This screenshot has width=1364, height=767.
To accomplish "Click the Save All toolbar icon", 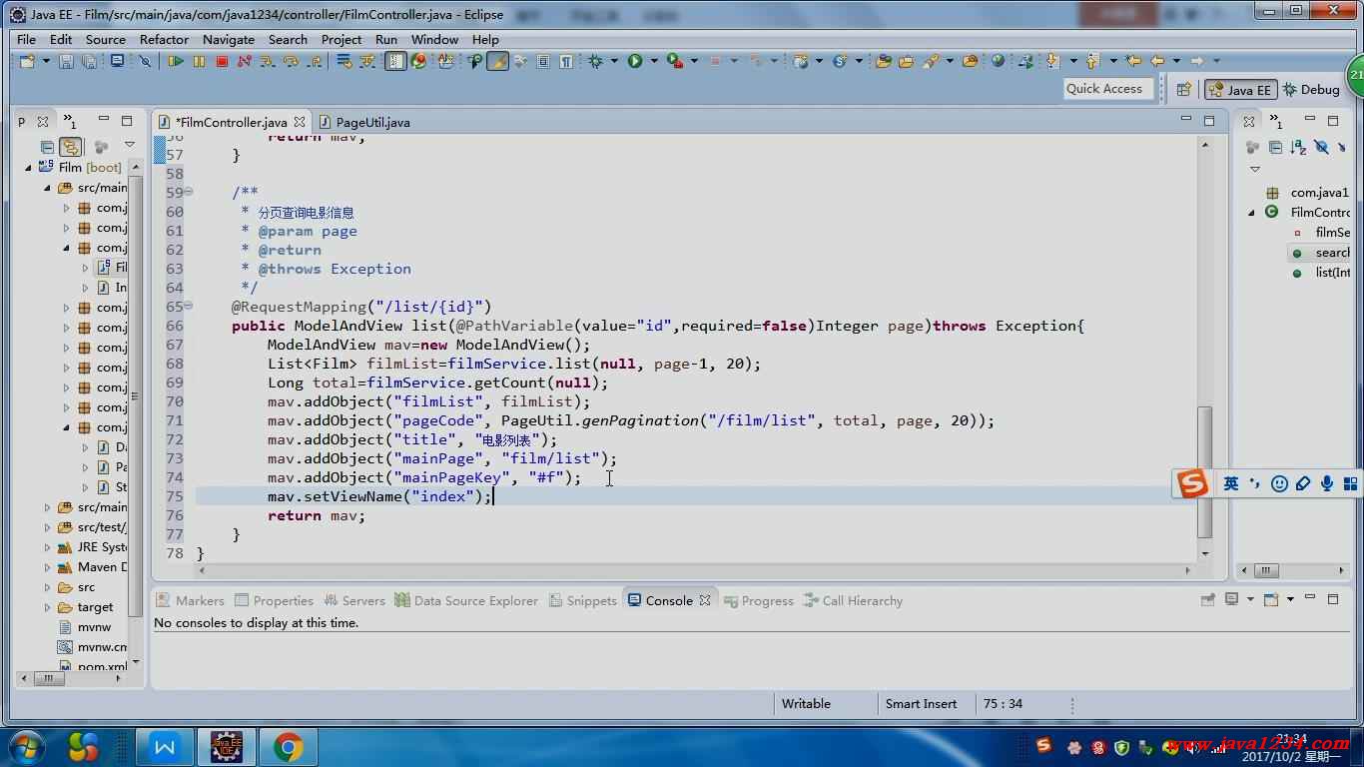I will tap(89, 62).
